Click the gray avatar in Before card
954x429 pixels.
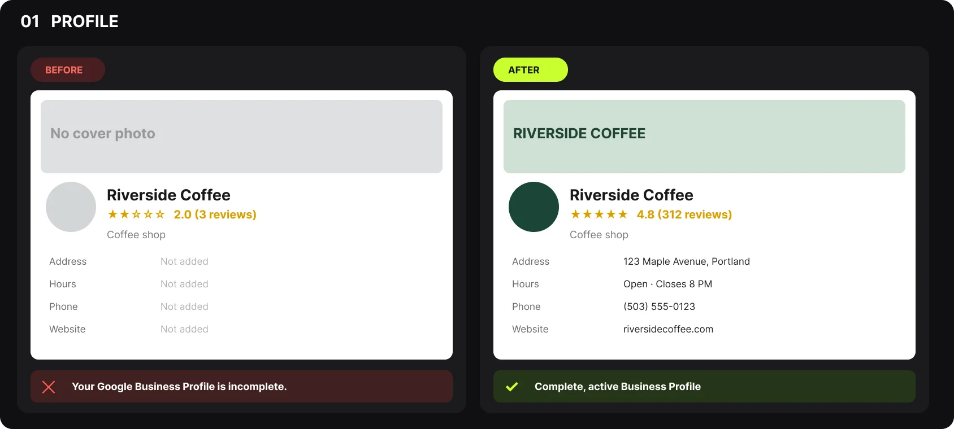pyautogui.click(x=71, y=207)
